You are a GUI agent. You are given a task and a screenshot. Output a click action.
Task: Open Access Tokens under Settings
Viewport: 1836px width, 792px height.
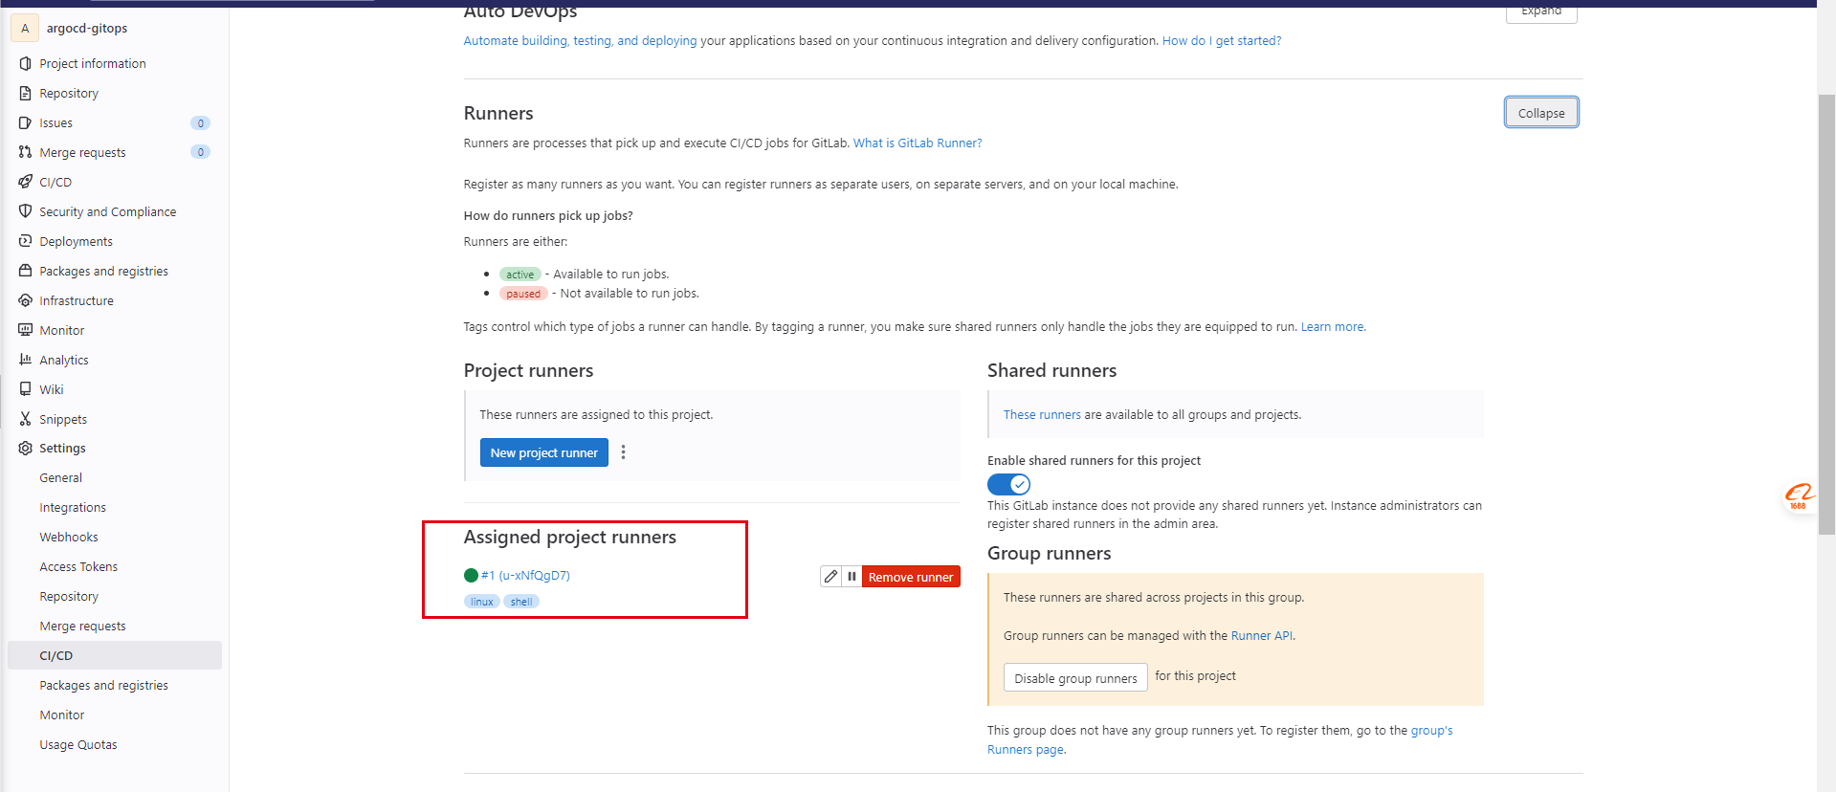(78, 567)
